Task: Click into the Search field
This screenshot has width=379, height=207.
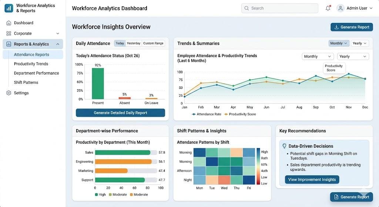Action: [280, 8]
